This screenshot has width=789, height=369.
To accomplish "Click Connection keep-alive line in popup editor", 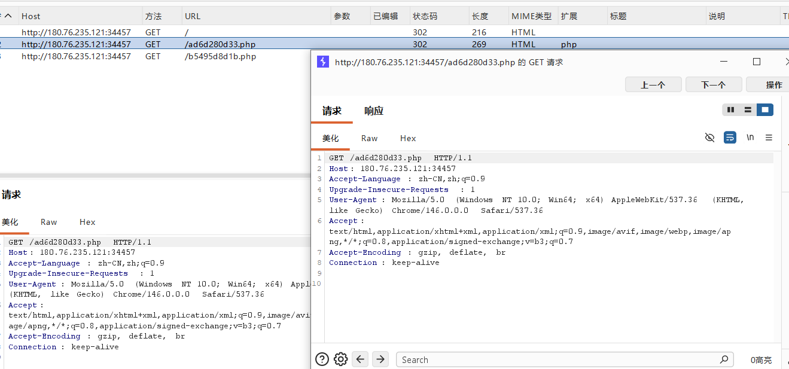I will pos(384,263).
